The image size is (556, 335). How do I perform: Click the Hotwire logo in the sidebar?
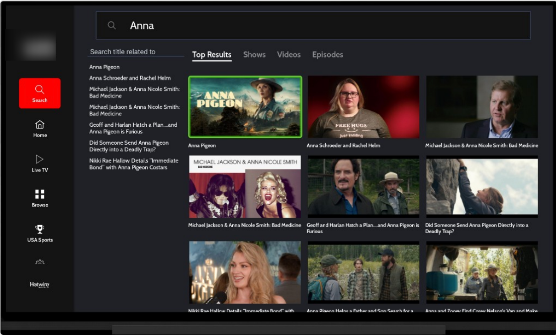[40, 284]
